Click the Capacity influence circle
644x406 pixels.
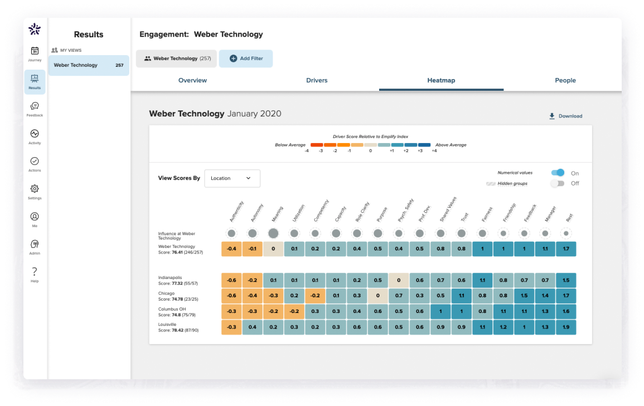click(x=336, y=233)
